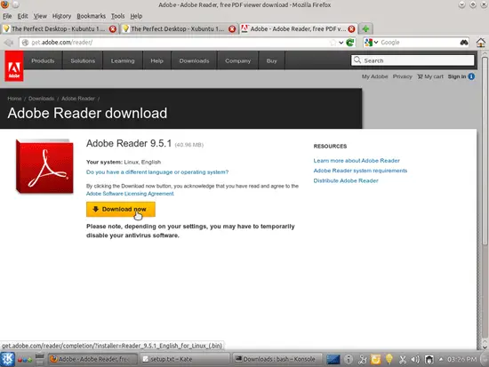
Task: Click the reload page icon
Action: (350, 43)
